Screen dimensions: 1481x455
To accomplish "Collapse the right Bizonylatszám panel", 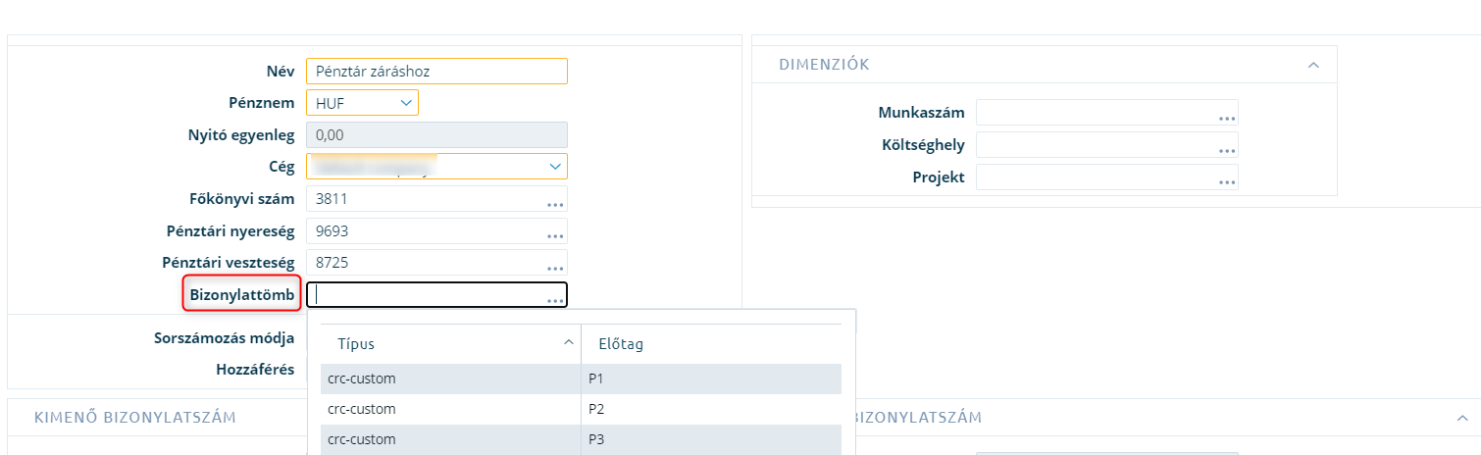I will (1462, 417).
